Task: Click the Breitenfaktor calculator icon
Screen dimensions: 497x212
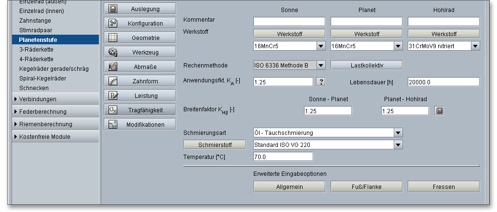Action: click(x=439, y=111)
